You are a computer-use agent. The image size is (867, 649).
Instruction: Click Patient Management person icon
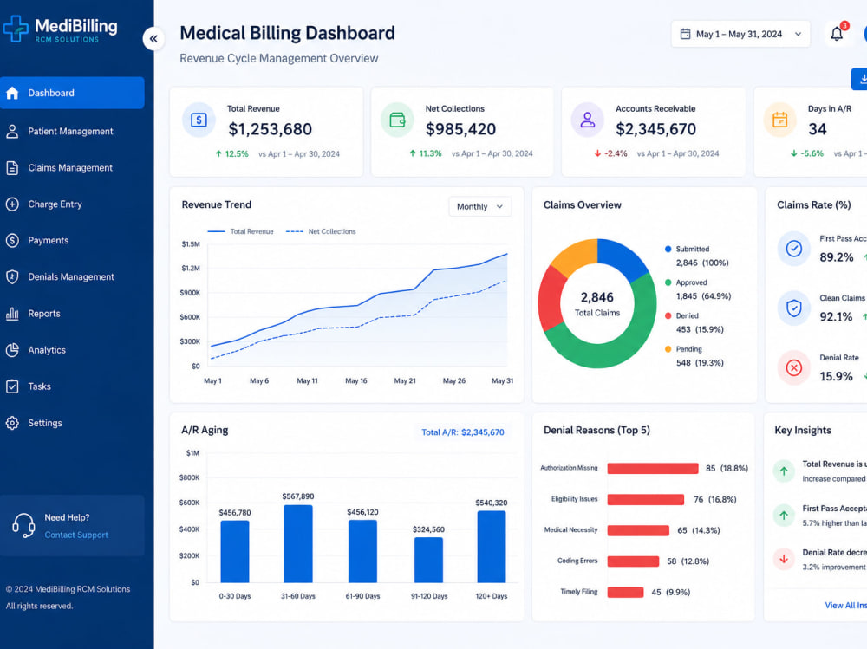click(x=12, y=131)
